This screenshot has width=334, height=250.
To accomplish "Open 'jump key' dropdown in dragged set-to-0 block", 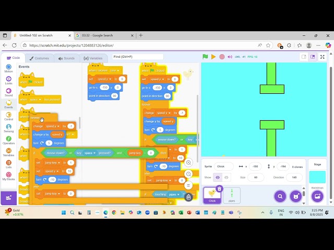I will (52, 194).
